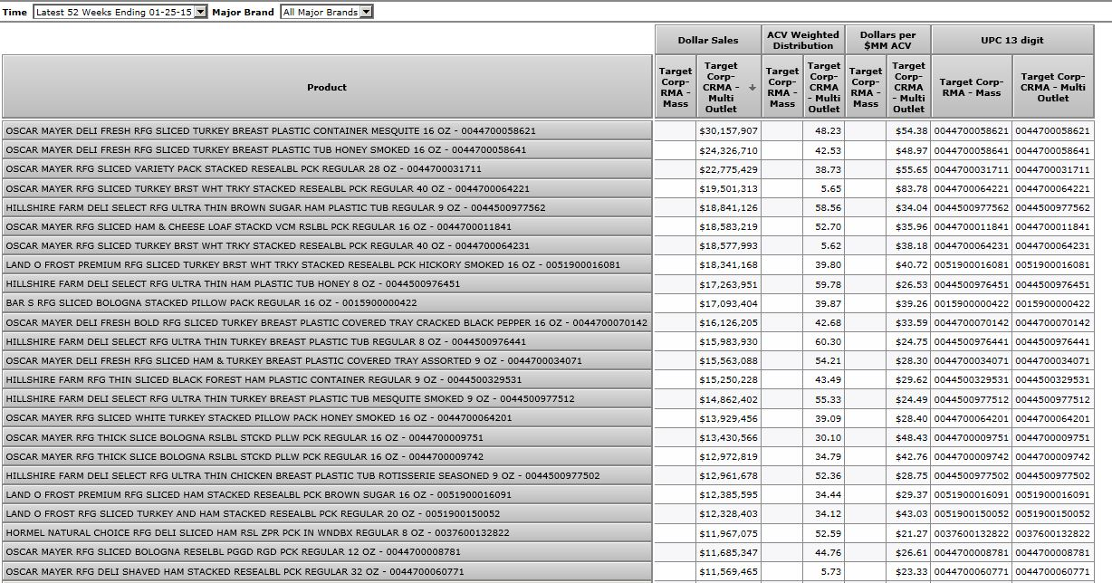This screenshot has height=583, width=1112.
Task: Expand the Major Brand dropdown
Action: pyautogui.click(x=326, y=12)
